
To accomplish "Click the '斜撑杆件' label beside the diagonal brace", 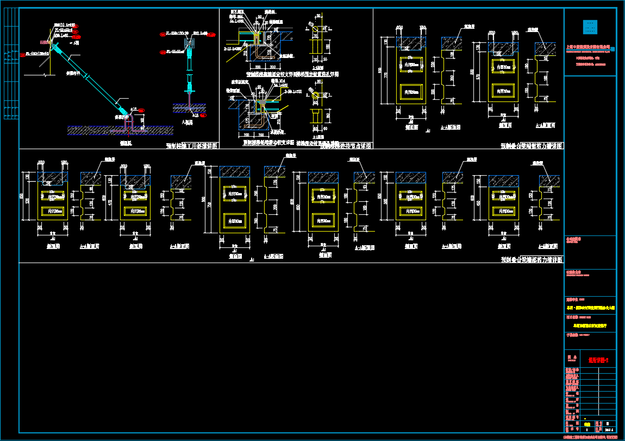I will coord(73,73).
